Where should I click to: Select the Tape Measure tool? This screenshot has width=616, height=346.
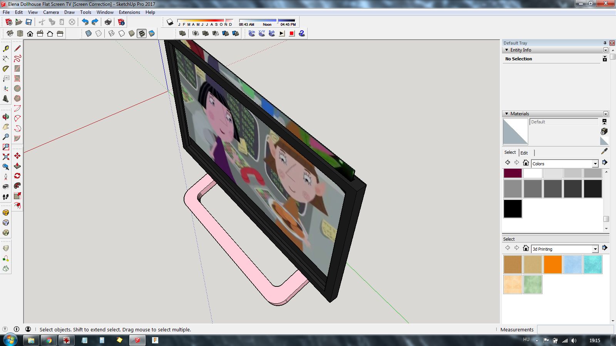tap(6, 48)
